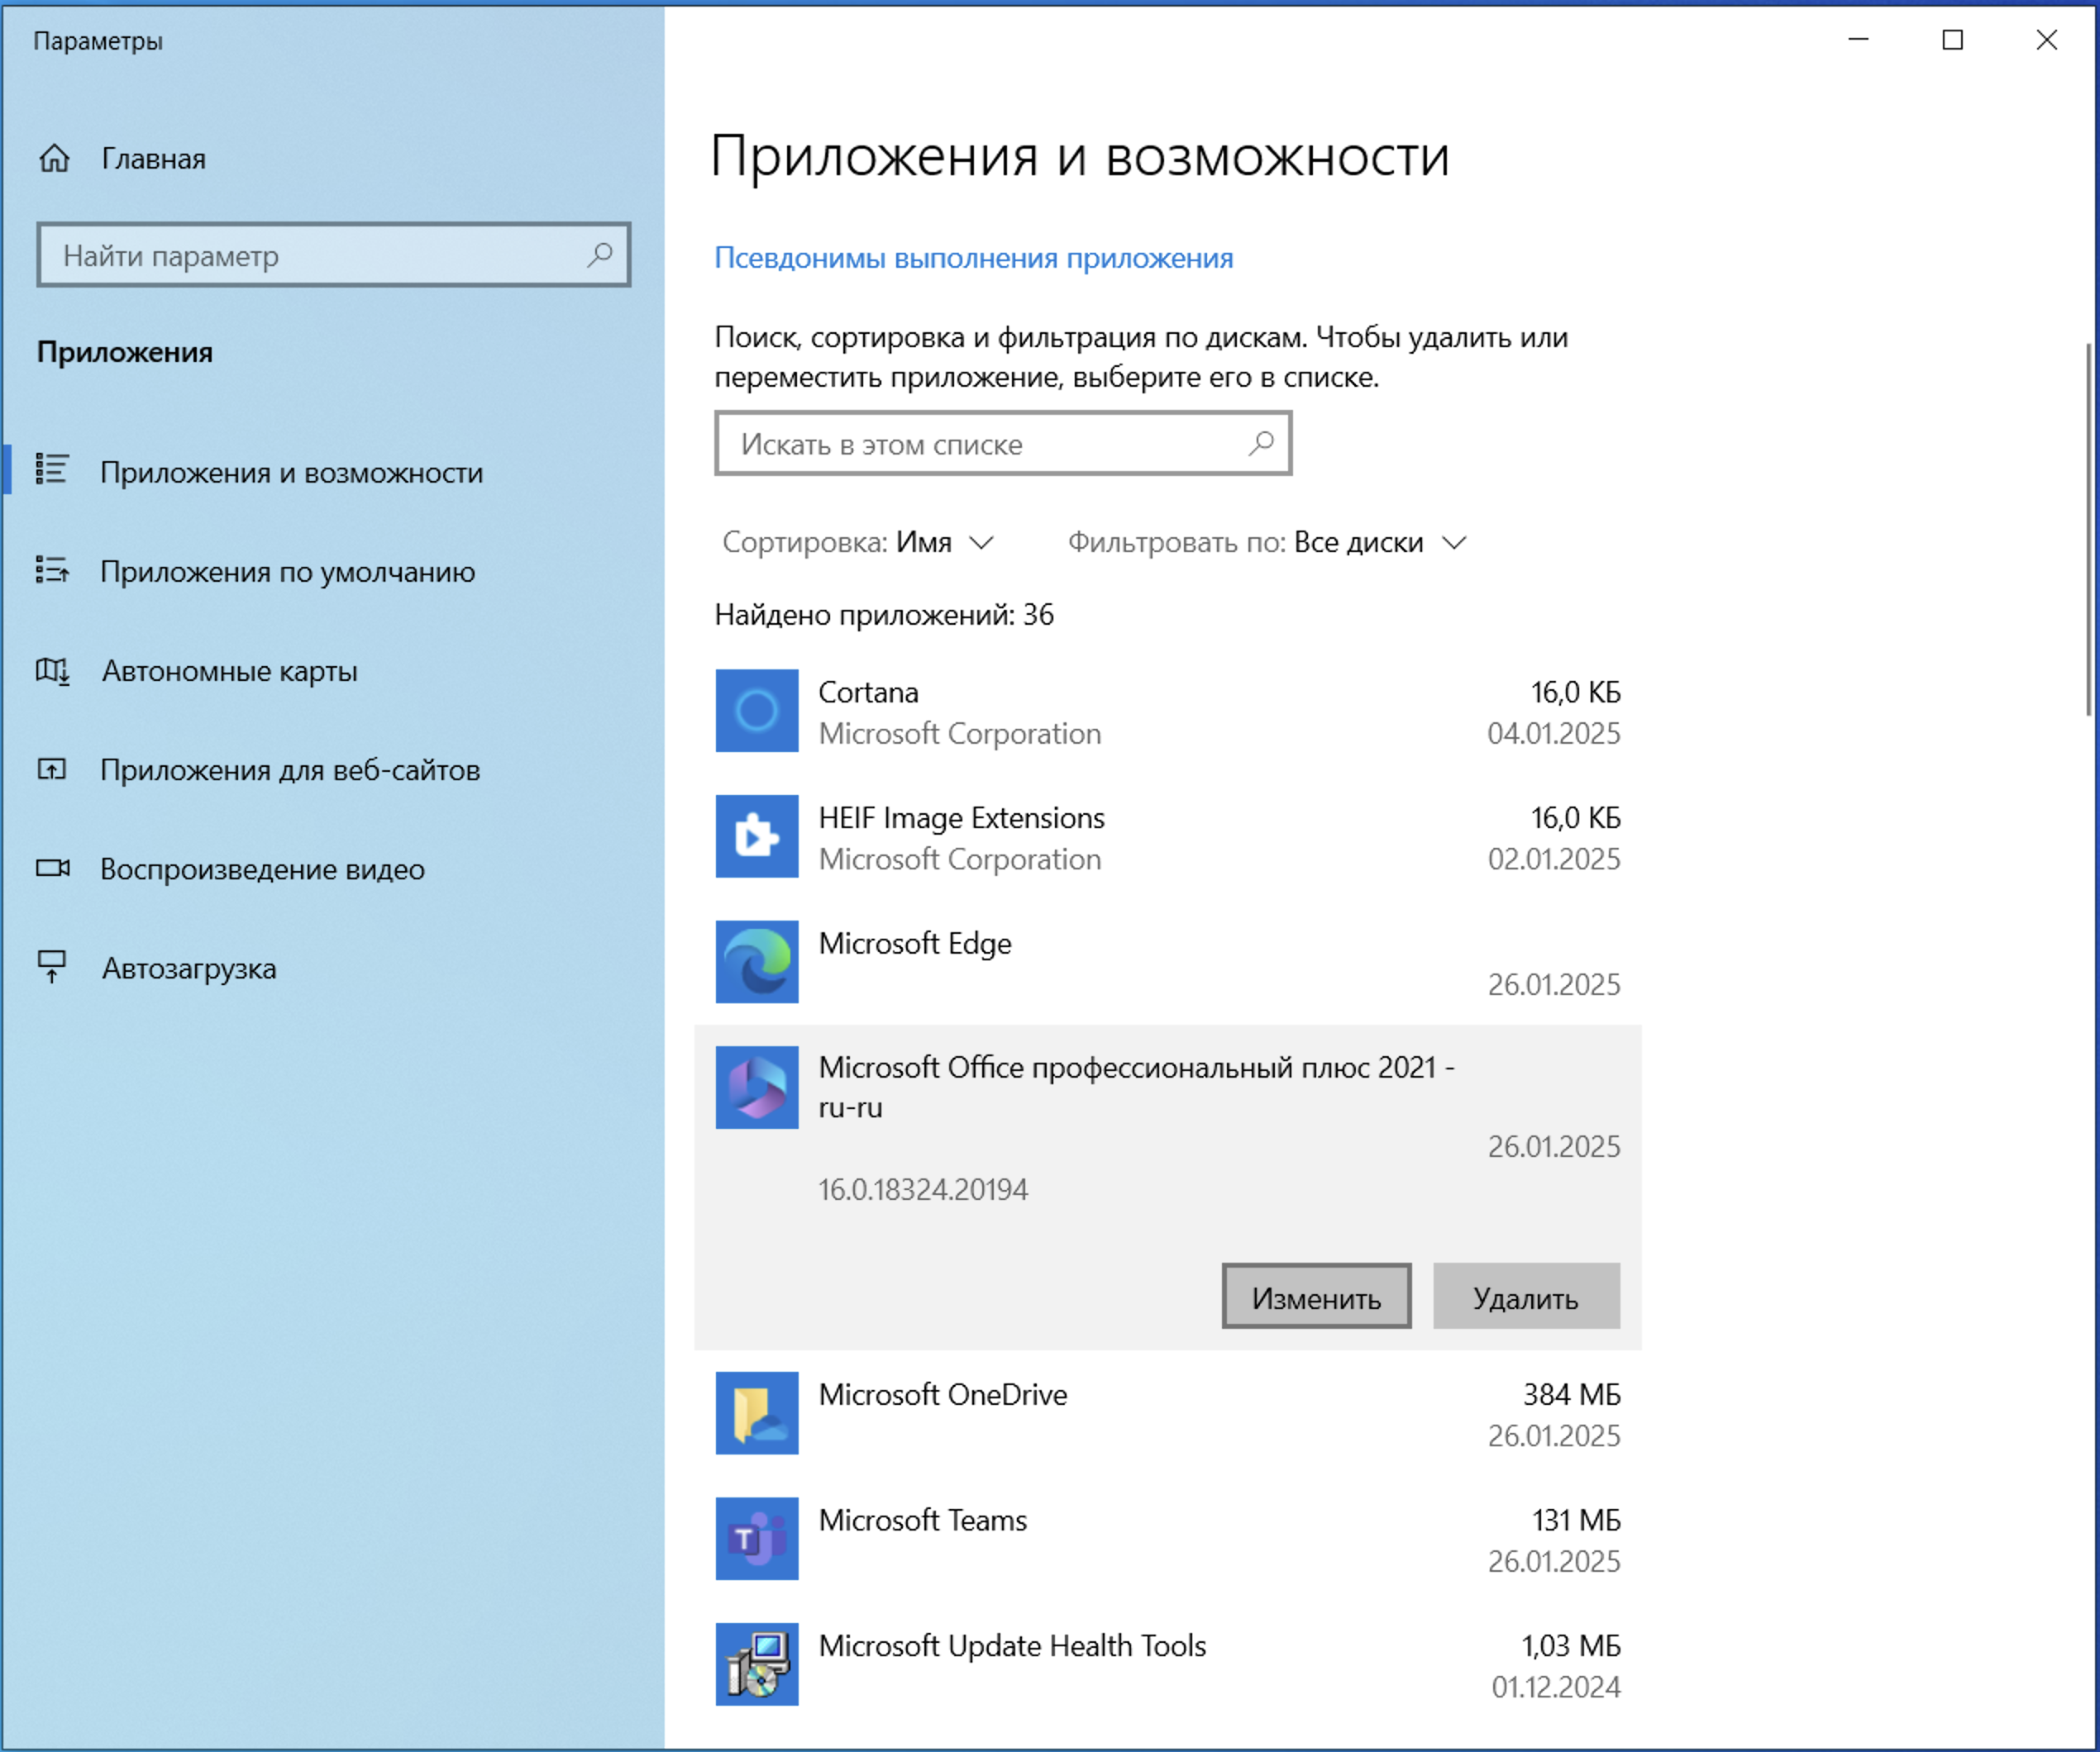
Task: Click the Приложения section heading
Action: point(125,352)
